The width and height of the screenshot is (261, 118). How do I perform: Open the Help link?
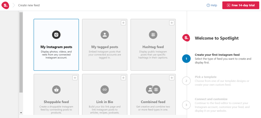pos(214,5)
